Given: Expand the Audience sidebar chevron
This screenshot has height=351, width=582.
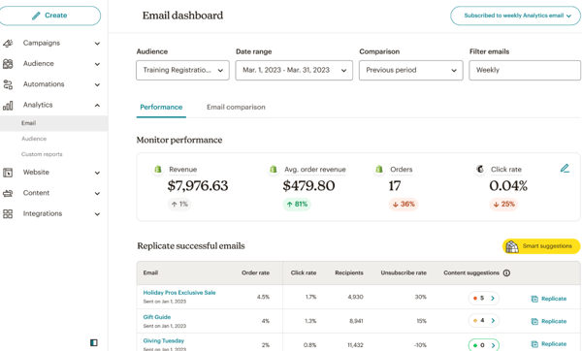Looking at the screenshot, I should pyautogui.click(x=97, y=64).
